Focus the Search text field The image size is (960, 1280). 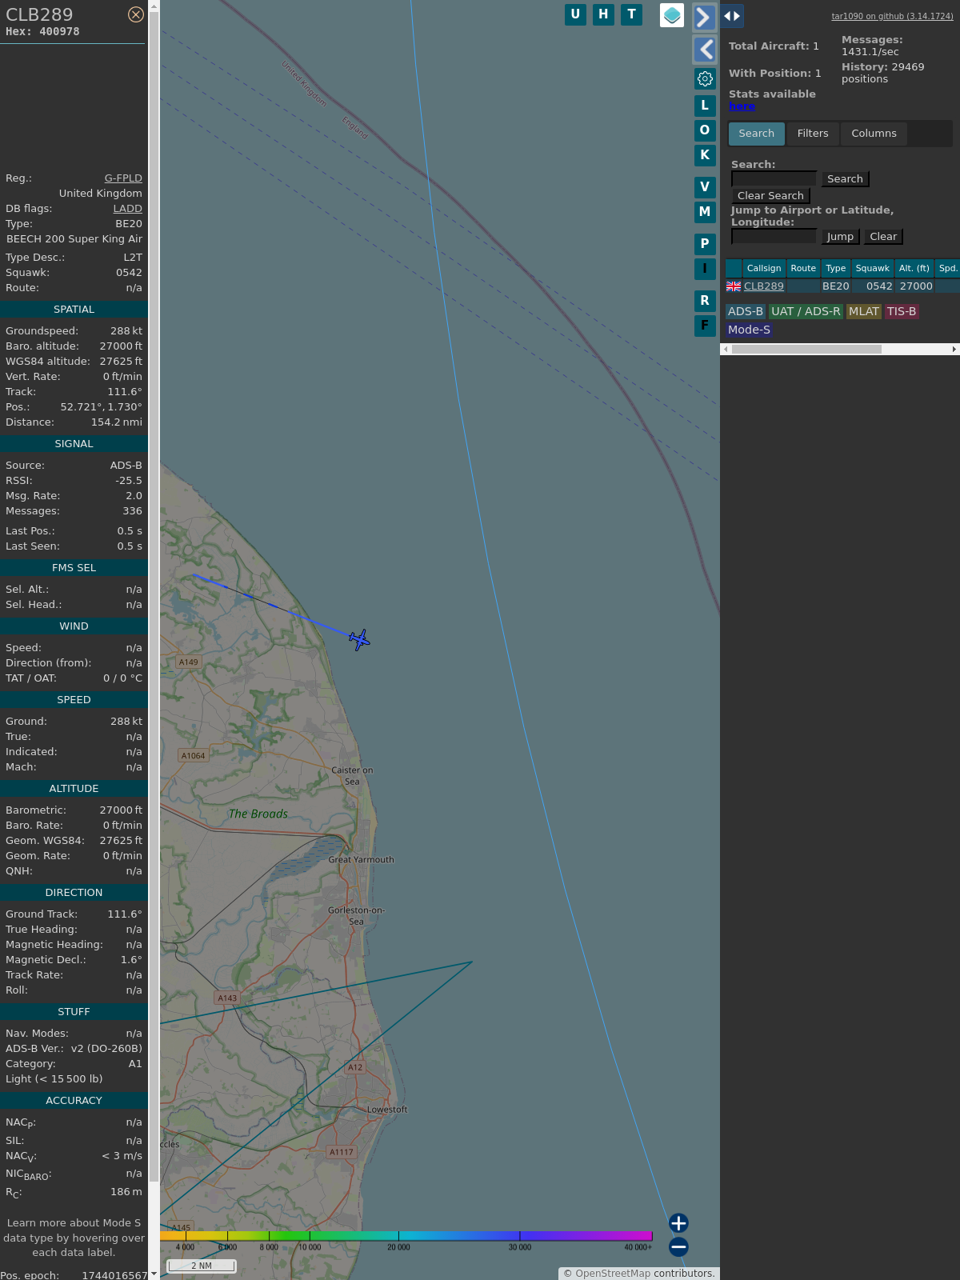[x=774, y=179]
